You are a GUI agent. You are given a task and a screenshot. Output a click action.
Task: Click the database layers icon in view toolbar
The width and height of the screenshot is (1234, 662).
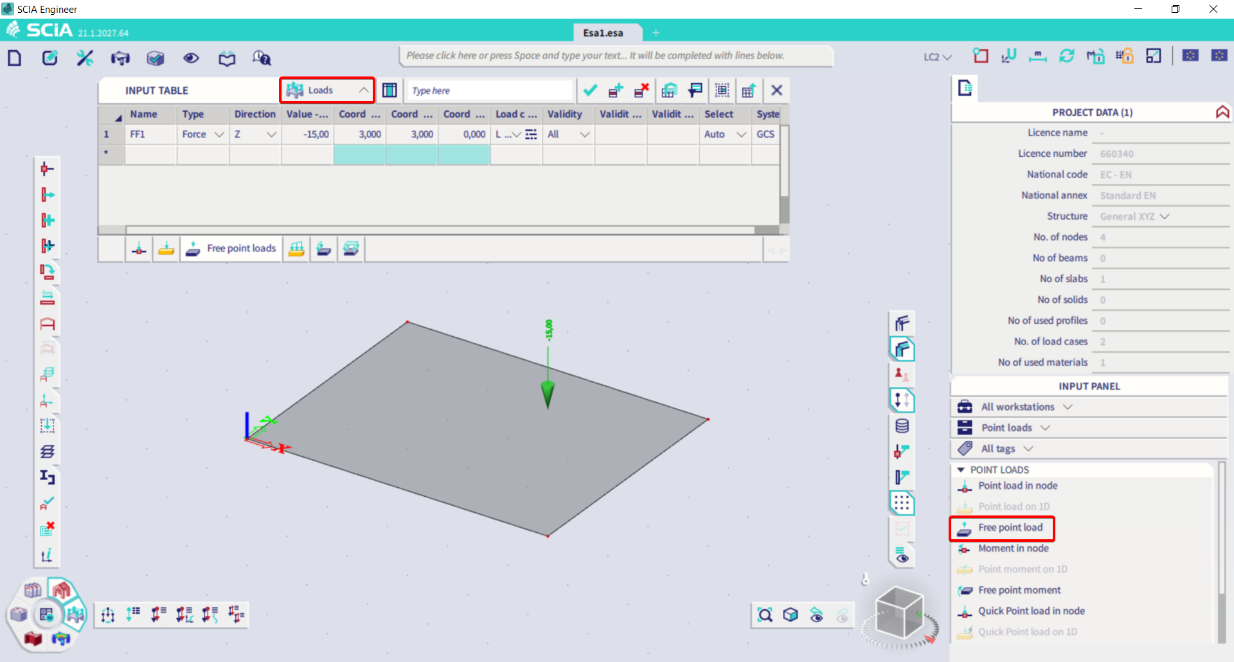(902, 426)
